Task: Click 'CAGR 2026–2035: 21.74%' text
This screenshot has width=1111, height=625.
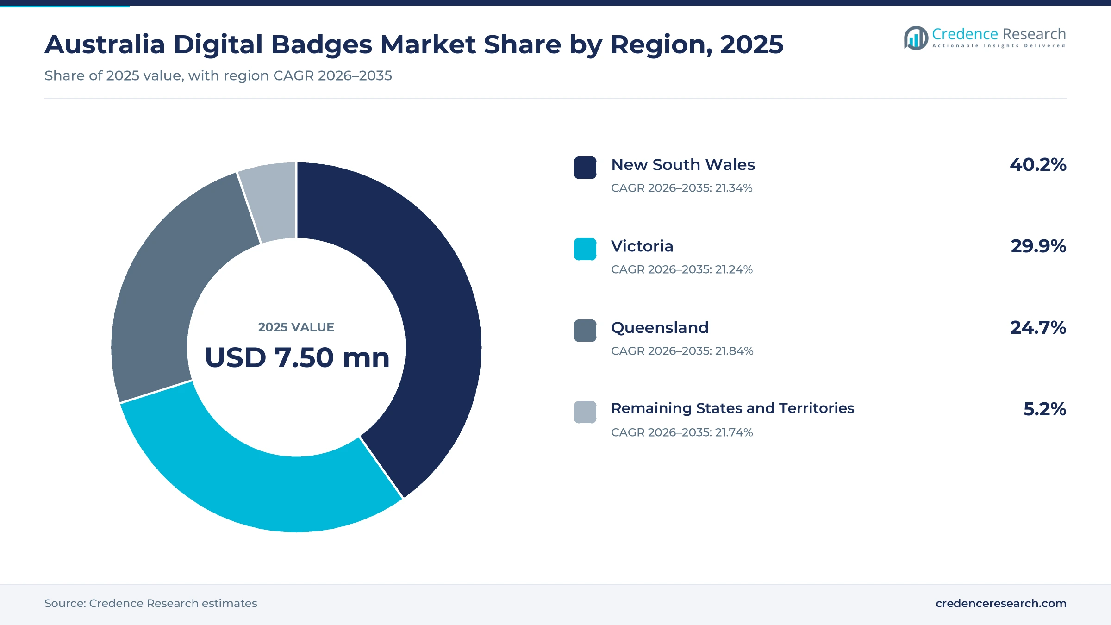Action: tap(682, 432)
